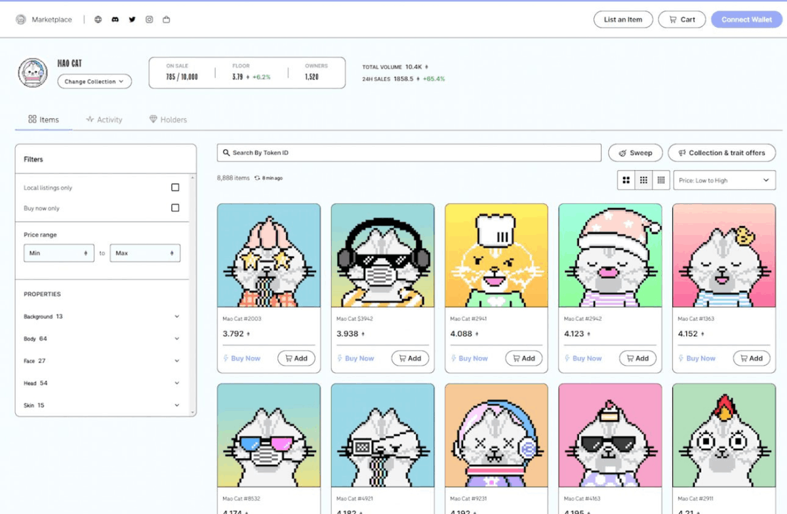Open the Marketplace header link
This screenshot has width=787, height=514.
52,20
